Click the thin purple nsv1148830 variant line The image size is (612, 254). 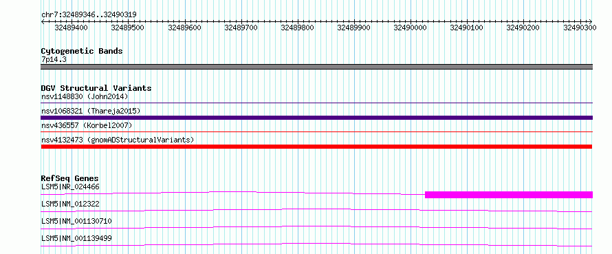[x=316, y=103]
